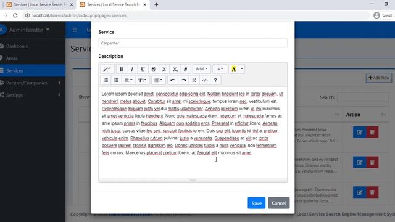
Task: Open the line height dropdown
Action: 143,80
